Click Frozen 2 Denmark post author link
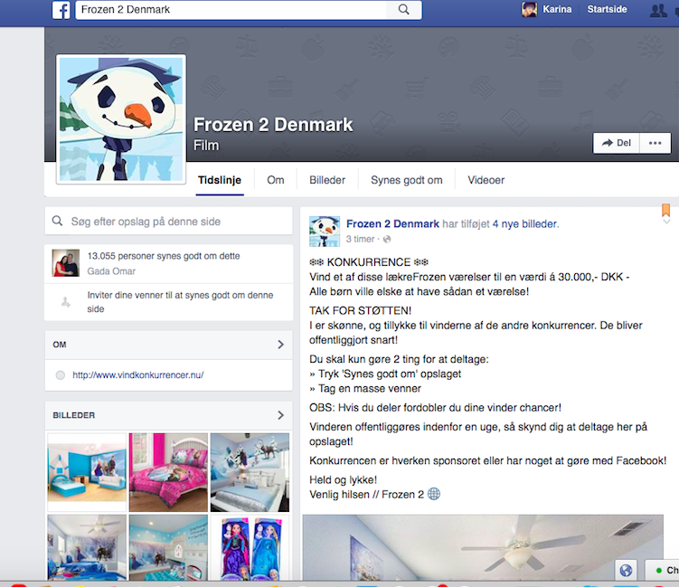 click(392, 224)
